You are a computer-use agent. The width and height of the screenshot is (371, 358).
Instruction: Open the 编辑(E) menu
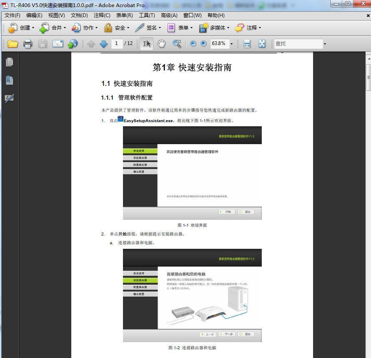34,15
